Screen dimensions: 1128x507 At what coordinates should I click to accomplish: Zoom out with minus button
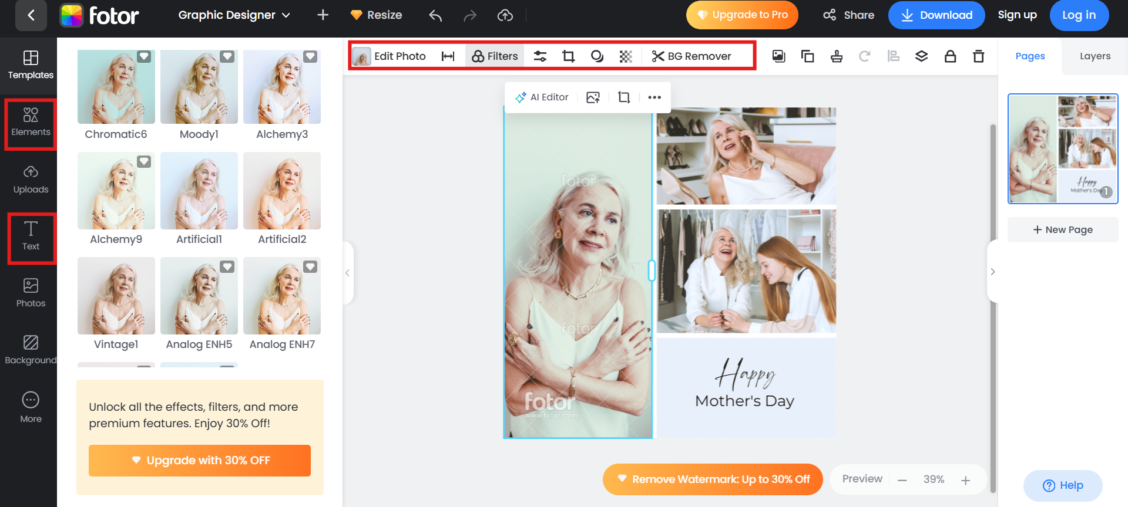point(902,480)
